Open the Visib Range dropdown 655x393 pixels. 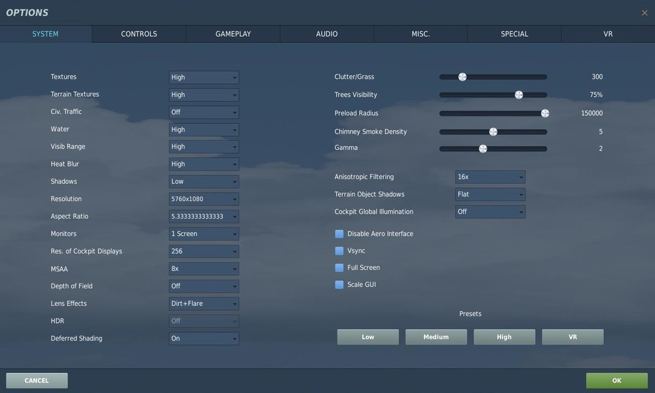204,147
